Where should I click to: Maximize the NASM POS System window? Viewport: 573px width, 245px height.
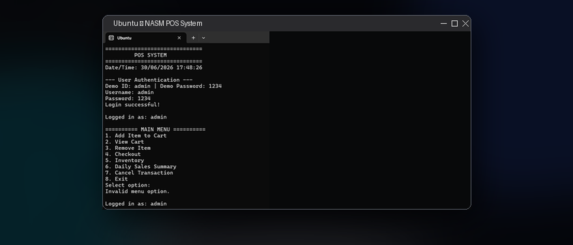[455, 23]
